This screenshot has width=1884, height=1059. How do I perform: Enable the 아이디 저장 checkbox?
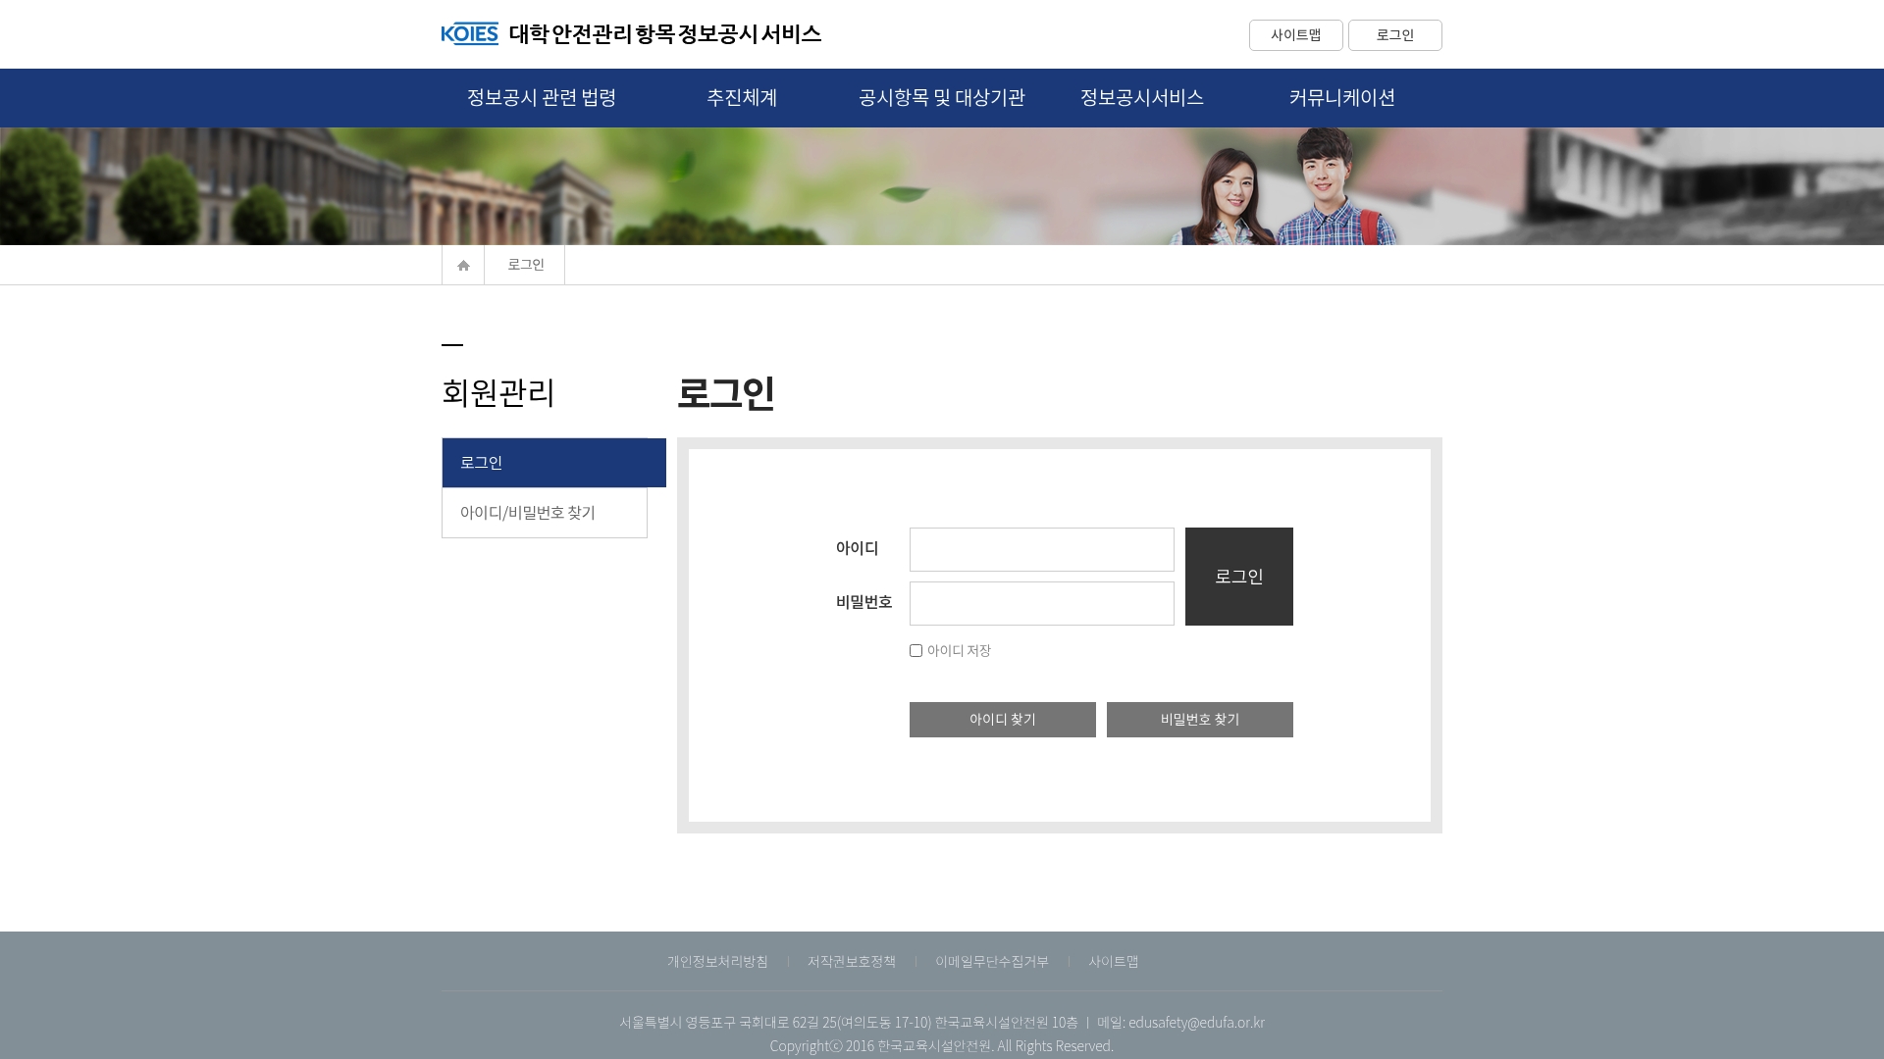[x=916, y=651]
